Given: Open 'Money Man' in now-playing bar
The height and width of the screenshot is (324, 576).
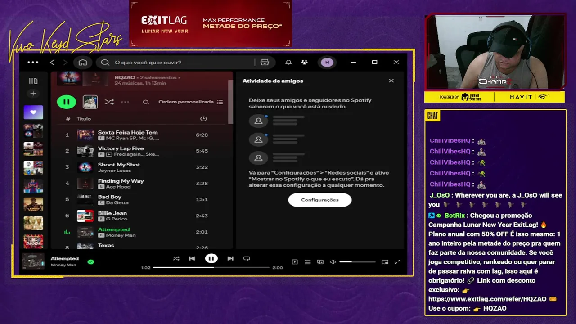Looking at the screenshot, I should pos(63,265).
